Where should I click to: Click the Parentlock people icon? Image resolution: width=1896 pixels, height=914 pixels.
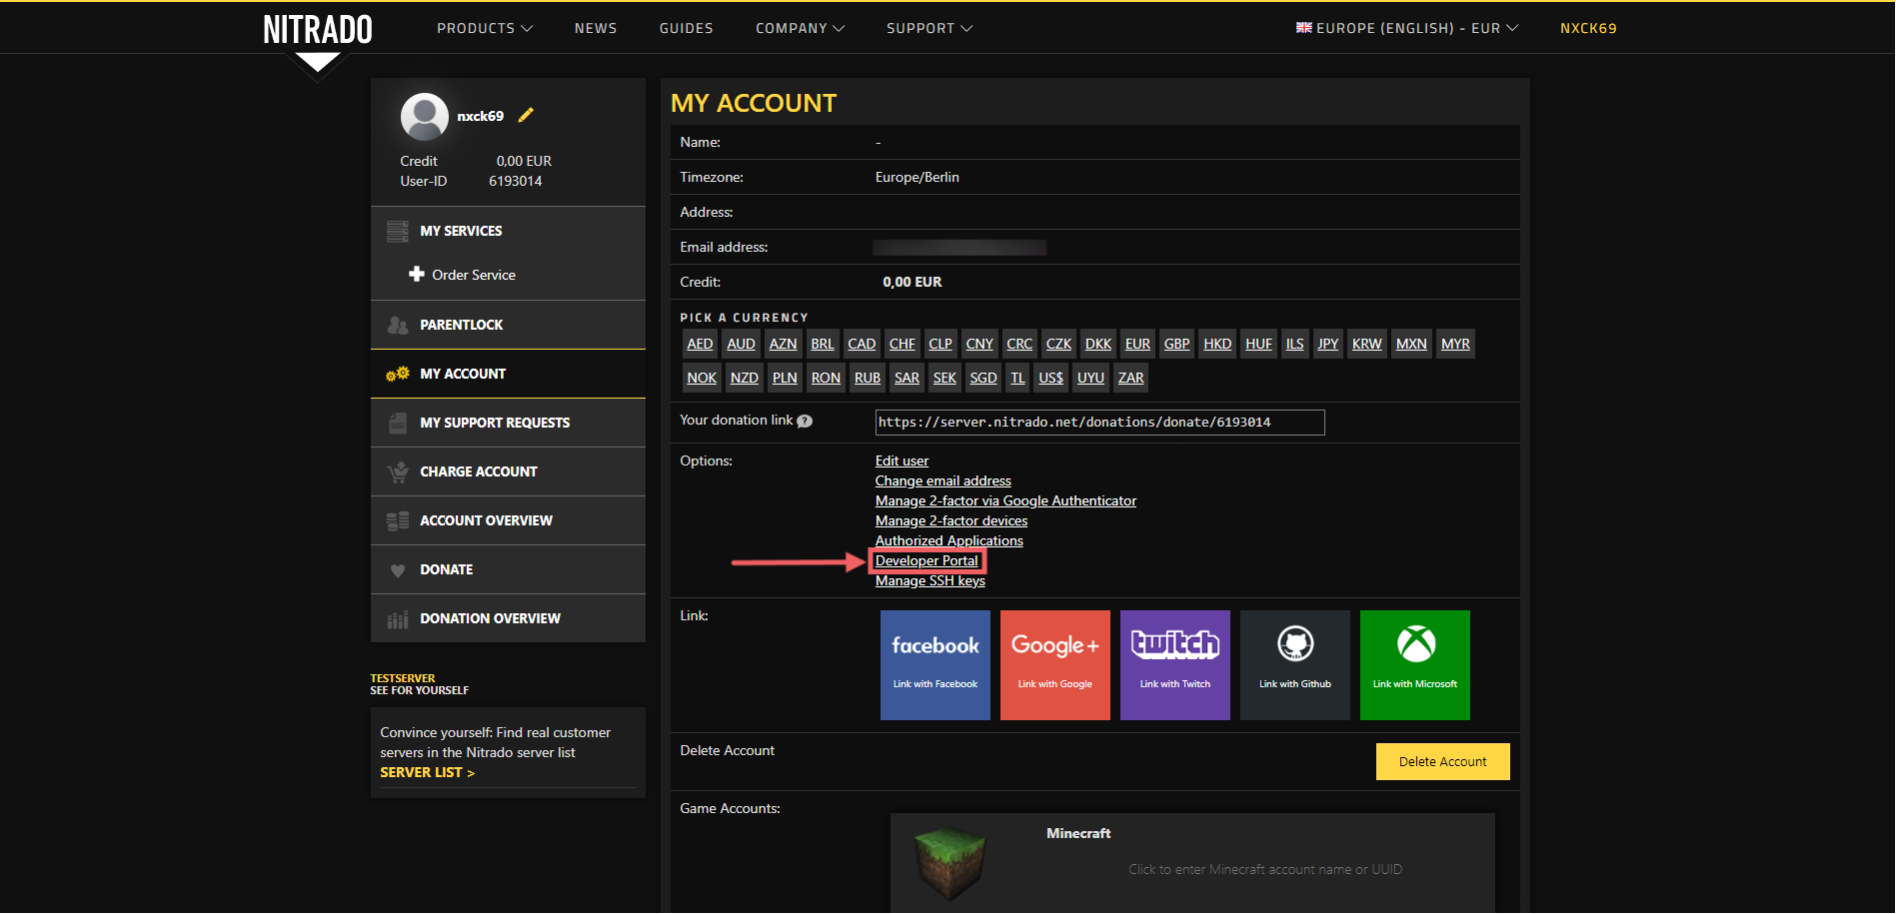coord(398,325)
